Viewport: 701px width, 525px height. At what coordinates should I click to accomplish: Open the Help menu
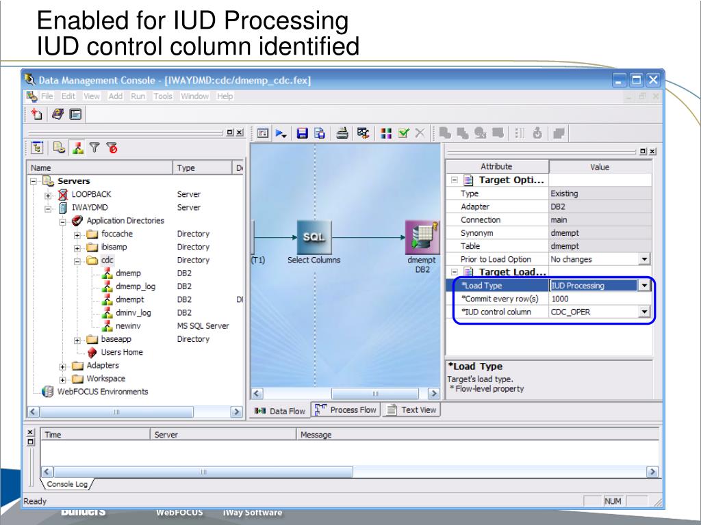tap(225, 96)
